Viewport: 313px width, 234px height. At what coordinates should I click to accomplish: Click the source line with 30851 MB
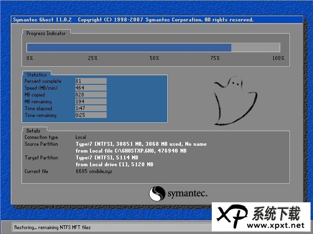click(x=141, y=144)
